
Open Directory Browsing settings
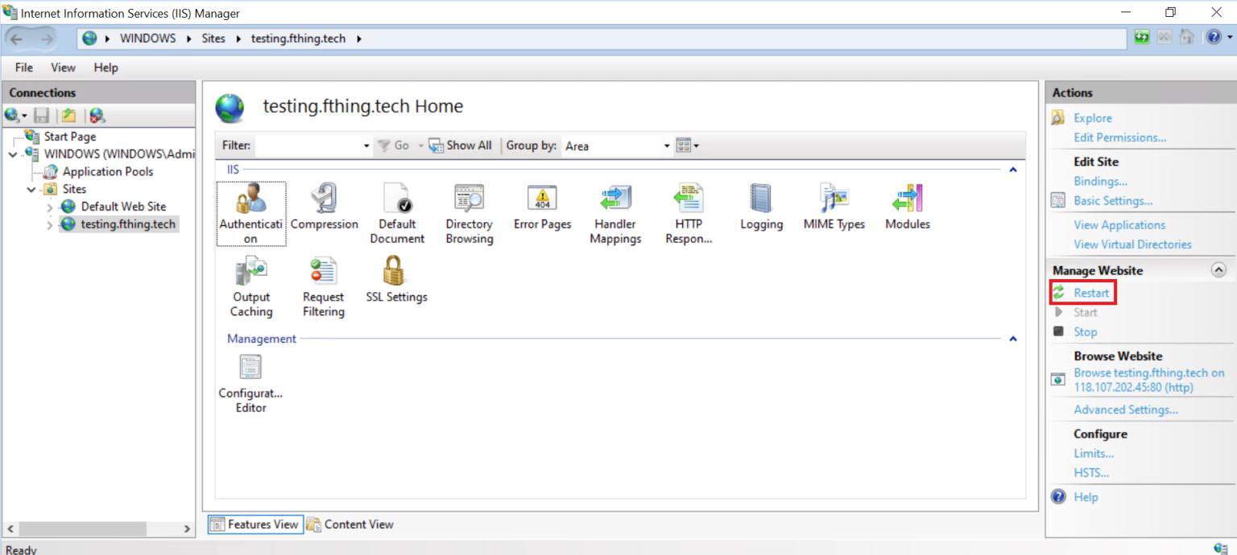(469, 205)
